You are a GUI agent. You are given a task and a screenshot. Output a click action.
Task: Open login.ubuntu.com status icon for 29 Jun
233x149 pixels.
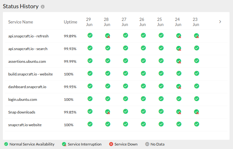[90, 99]
